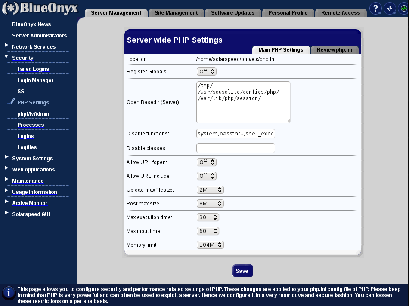
Task: Open the Personal Profile tab
Action: pyautogui.click(x=288, y=13)
